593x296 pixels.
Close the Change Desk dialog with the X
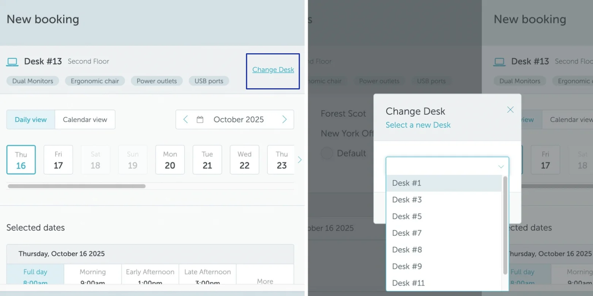tap(510, 110)
